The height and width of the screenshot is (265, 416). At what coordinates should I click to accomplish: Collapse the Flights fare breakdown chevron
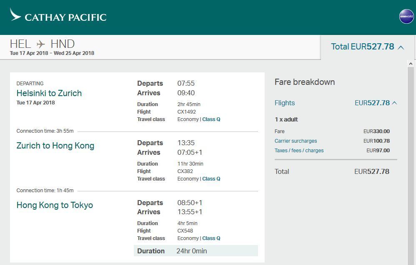tap(394, 103)
